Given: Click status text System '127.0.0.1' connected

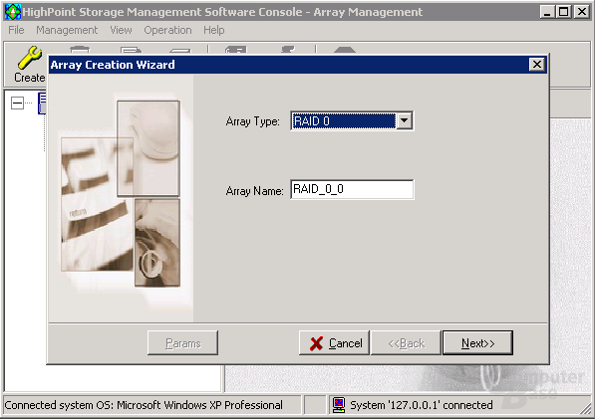Looking at the screenshot, I should tap(422, 405).
